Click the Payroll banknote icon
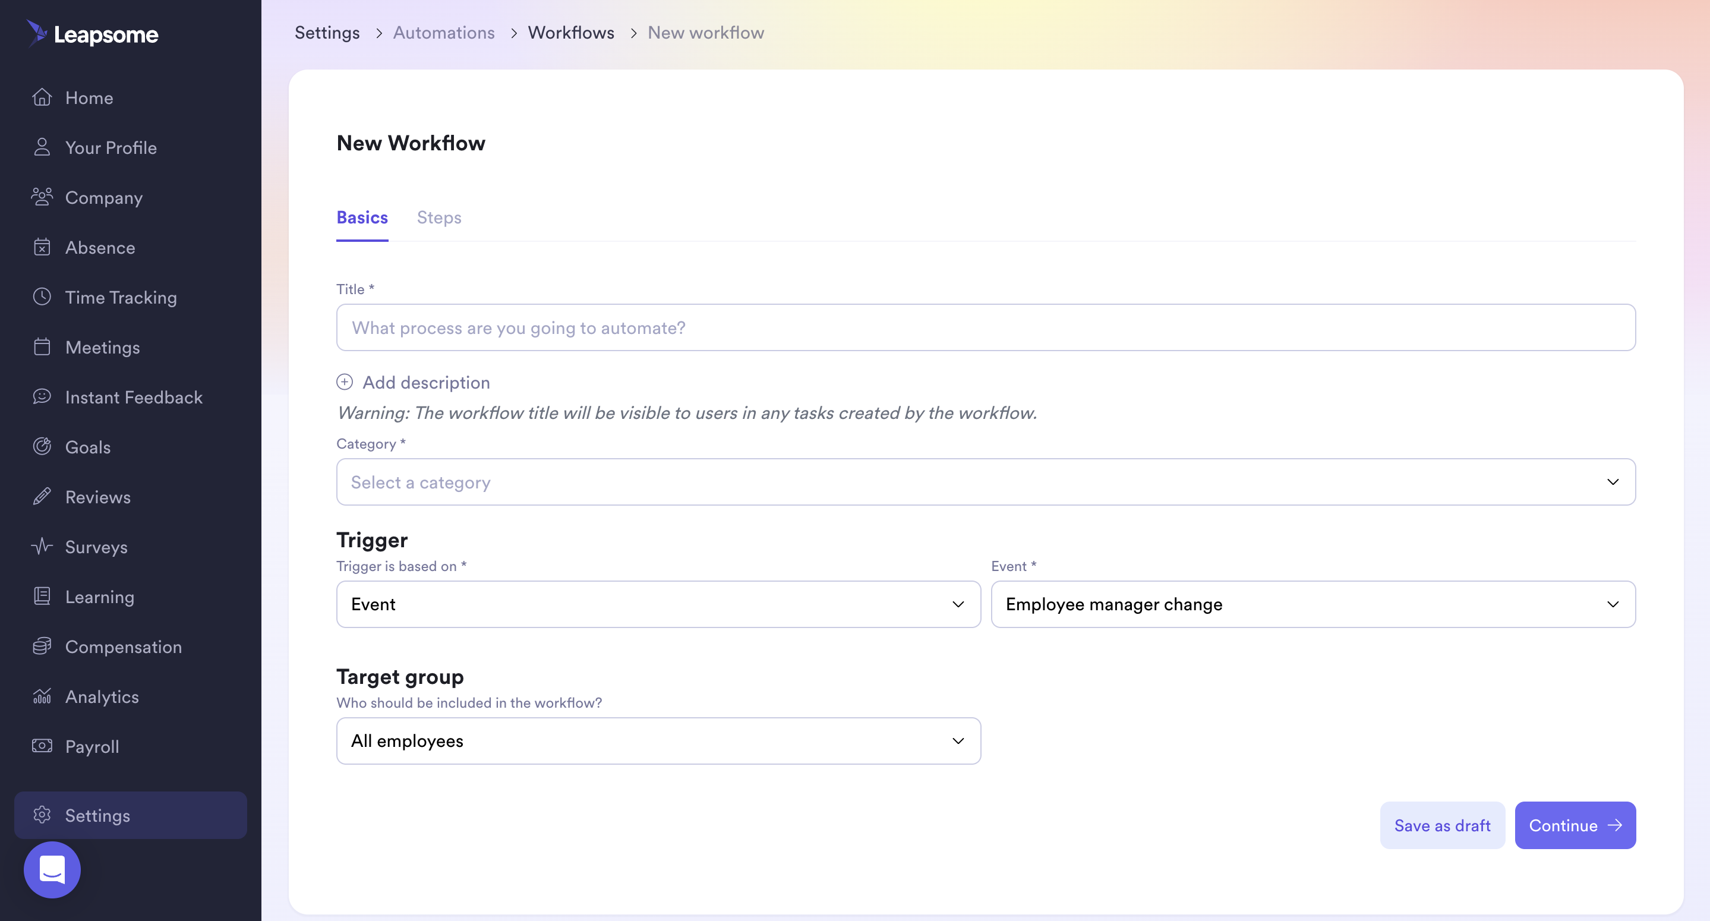Screen dimensions: 1710x921 tap(42, 746)
